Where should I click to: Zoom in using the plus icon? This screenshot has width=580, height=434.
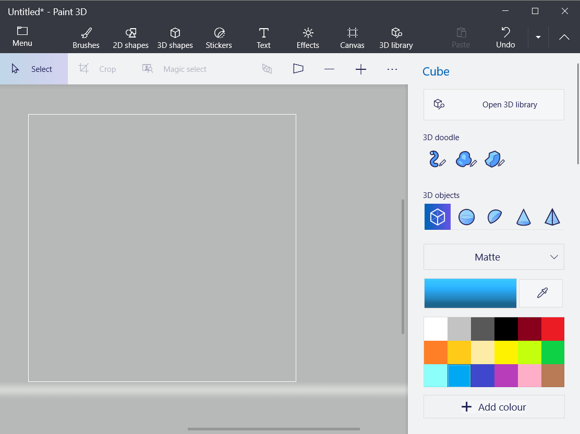pyautogui.click(x=360, y=68)
